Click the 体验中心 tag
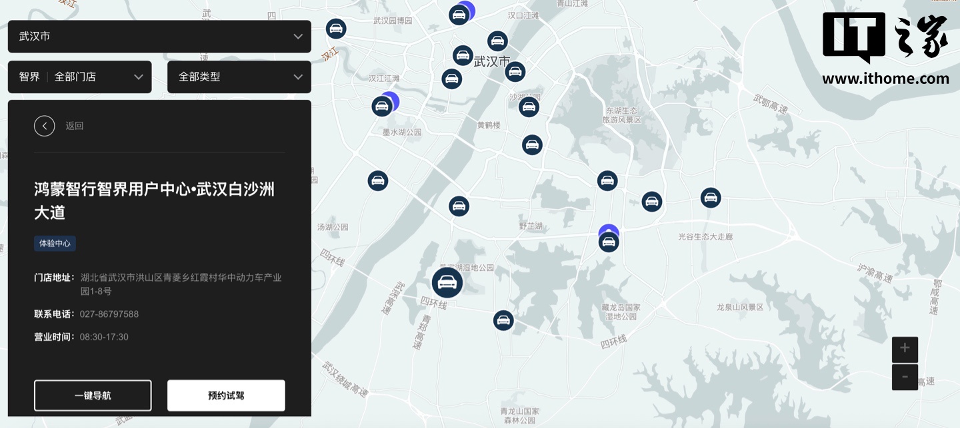This screenshot has height=428, width=960. pos(55,244)
